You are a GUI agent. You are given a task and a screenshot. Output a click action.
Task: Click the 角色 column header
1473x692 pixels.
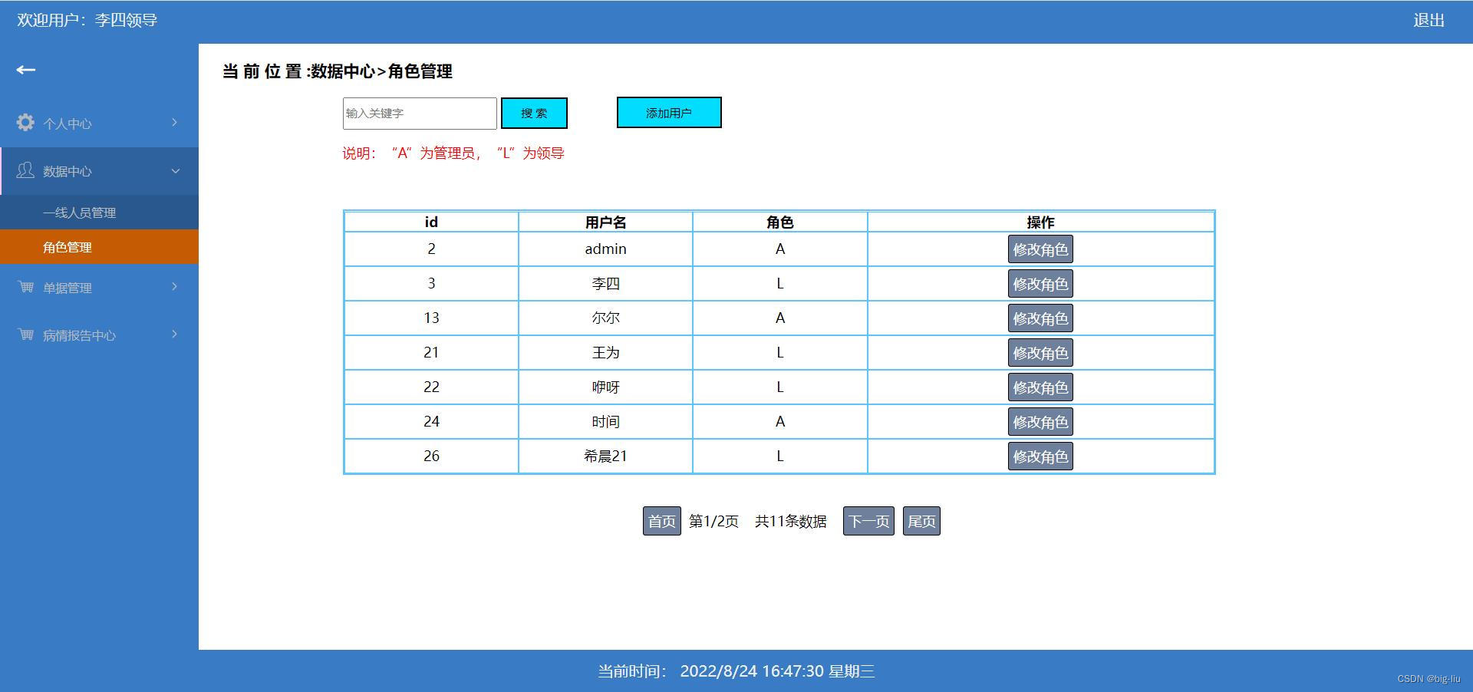[x=779, y=222]
